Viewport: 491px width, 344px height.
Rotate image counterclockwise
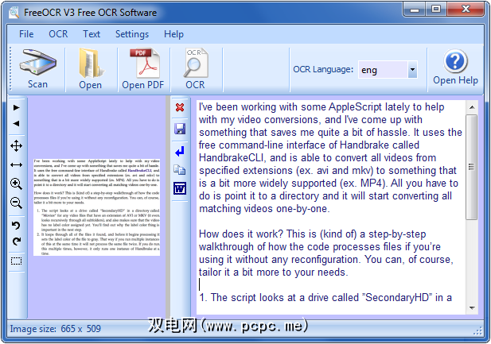16,225
